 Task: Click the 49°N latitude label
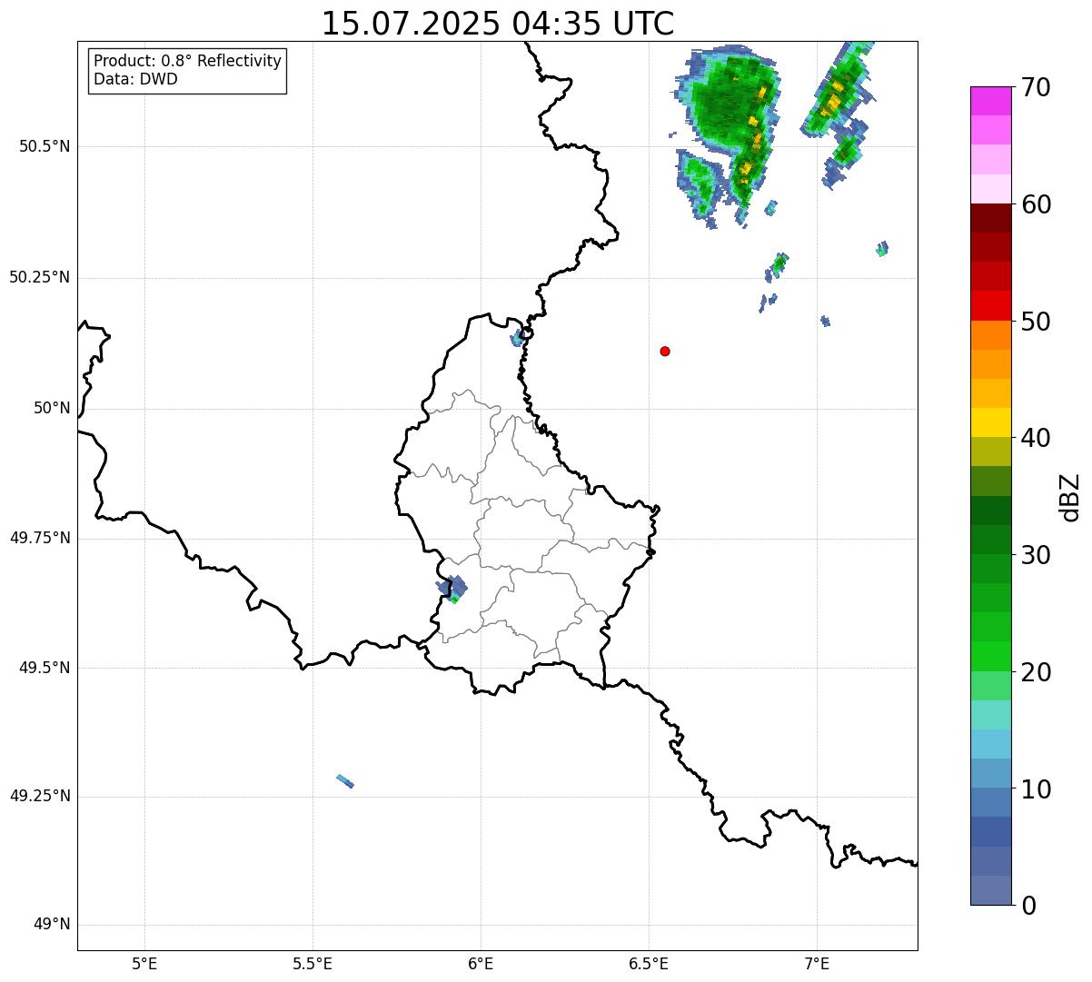point(52,925)
